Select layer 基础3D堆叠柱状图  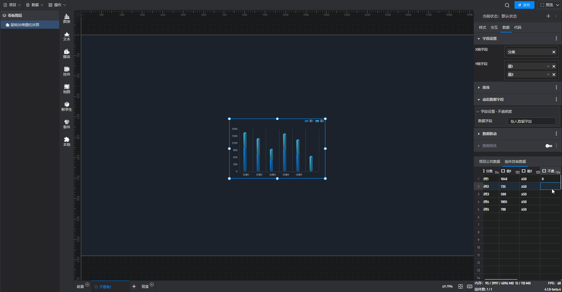(30, 25)
